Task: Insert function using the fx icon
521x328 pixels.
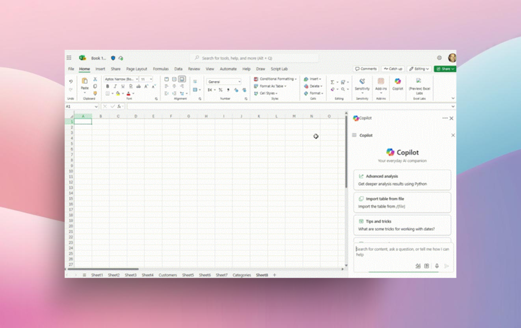Action: (119, 106)
